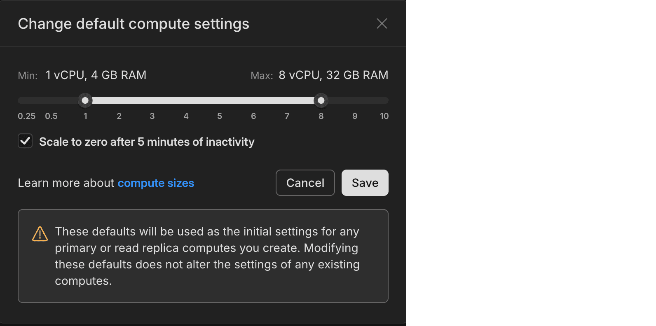The image size is (656, 326).
Task: Click the Min: 1 vCPU, 4 GB RAM label
Action: 82,75
